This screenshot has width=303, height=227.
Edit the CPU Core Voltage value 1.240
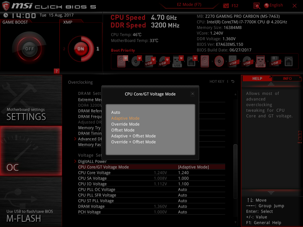coord(183,173)
